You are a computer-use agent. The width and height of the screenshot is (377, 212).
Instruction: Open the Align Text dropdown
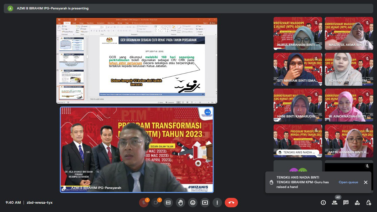pyautogui.click(x=142, y=29)
